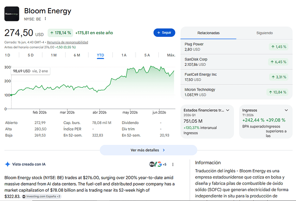The width and height of the screenshot is (296, 201).
Task: Click the +130,37% interanual text
Action: [200, 127]
